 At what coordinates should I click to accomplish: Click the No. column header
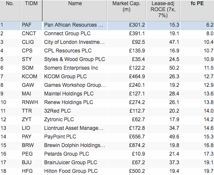pos(10,11)
